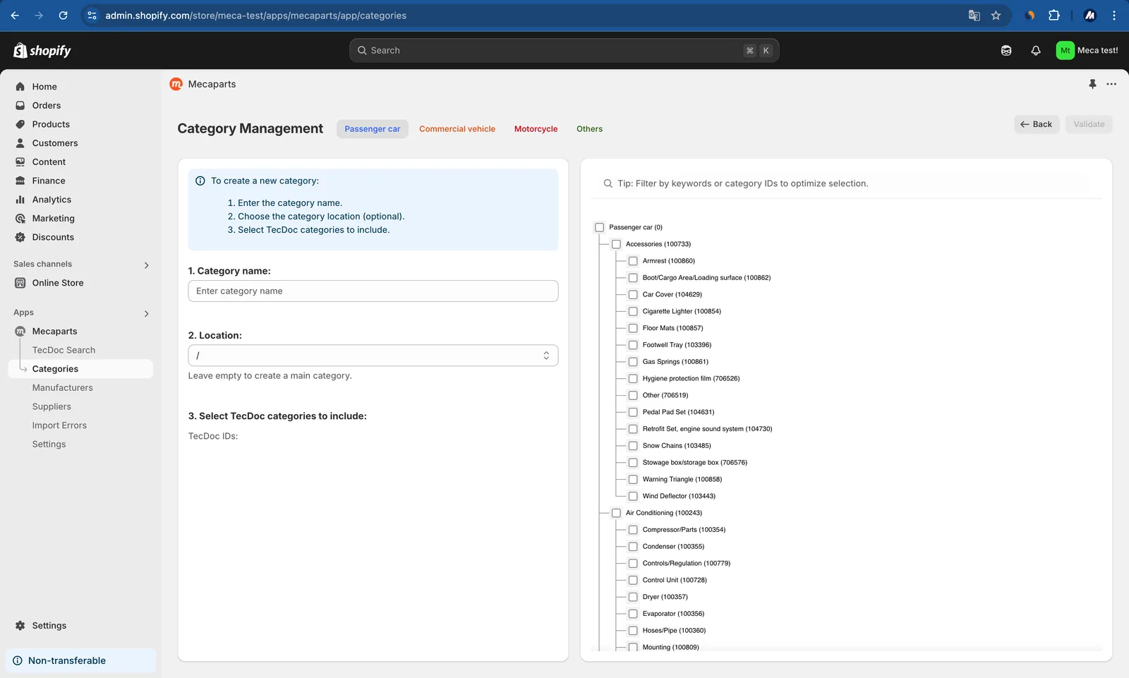Switch to the Motorcycle tab
The width and height of the screenshot is (1129, 678).
coord(536,129)
